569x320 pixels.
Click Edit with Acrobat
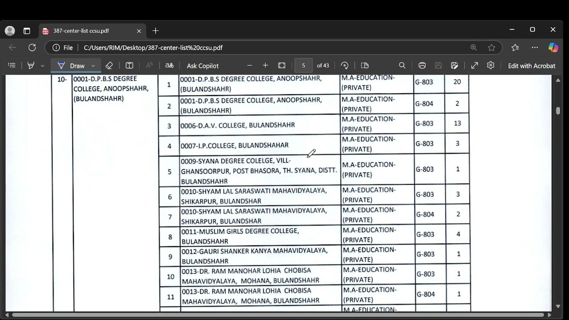[x=532, y=66]
